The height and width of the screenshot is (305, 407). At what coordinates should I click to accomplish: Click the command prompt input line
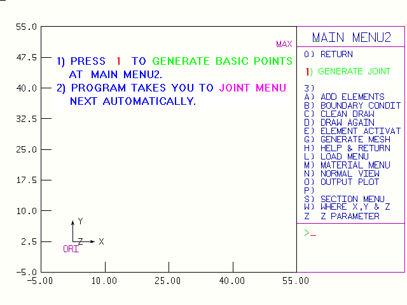pyautogui.click(x=350, y=233)
